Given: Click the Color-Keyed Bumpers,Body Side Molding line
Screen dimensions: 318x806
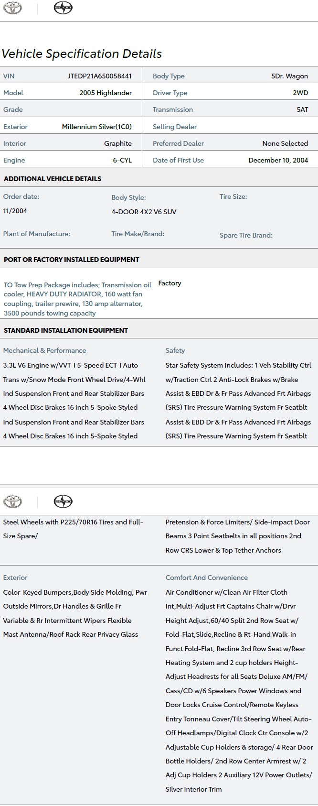Looking at the screenshot, I should [75, 592].
